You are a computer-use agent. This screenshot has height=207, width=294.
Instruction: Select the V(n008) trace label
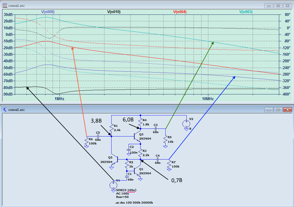click(48, 12)
